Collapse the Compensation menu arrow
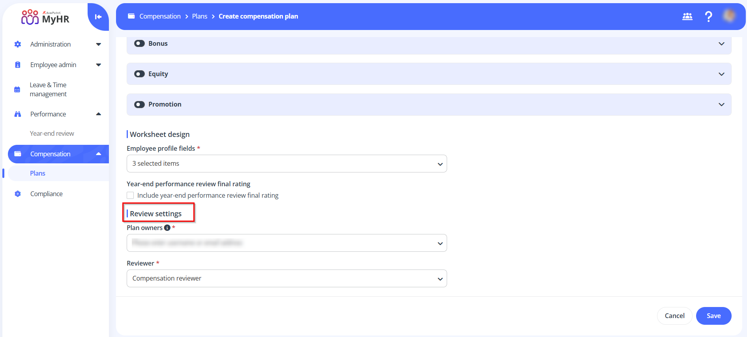 coord(99,154)
